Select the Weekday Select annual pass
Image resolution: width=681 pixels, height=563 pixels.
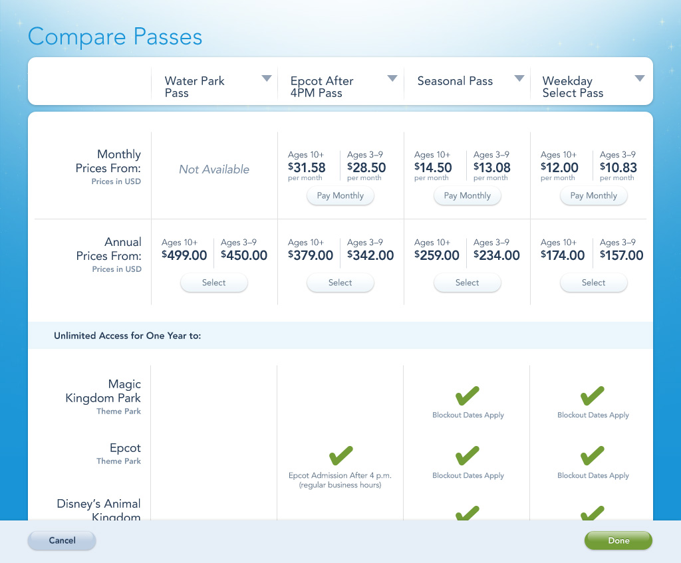click(x=593, y=283)
